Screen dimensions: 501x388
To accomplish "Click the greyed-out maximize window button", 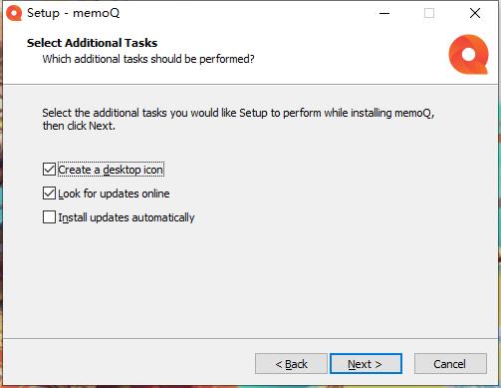I will point(429,13).
